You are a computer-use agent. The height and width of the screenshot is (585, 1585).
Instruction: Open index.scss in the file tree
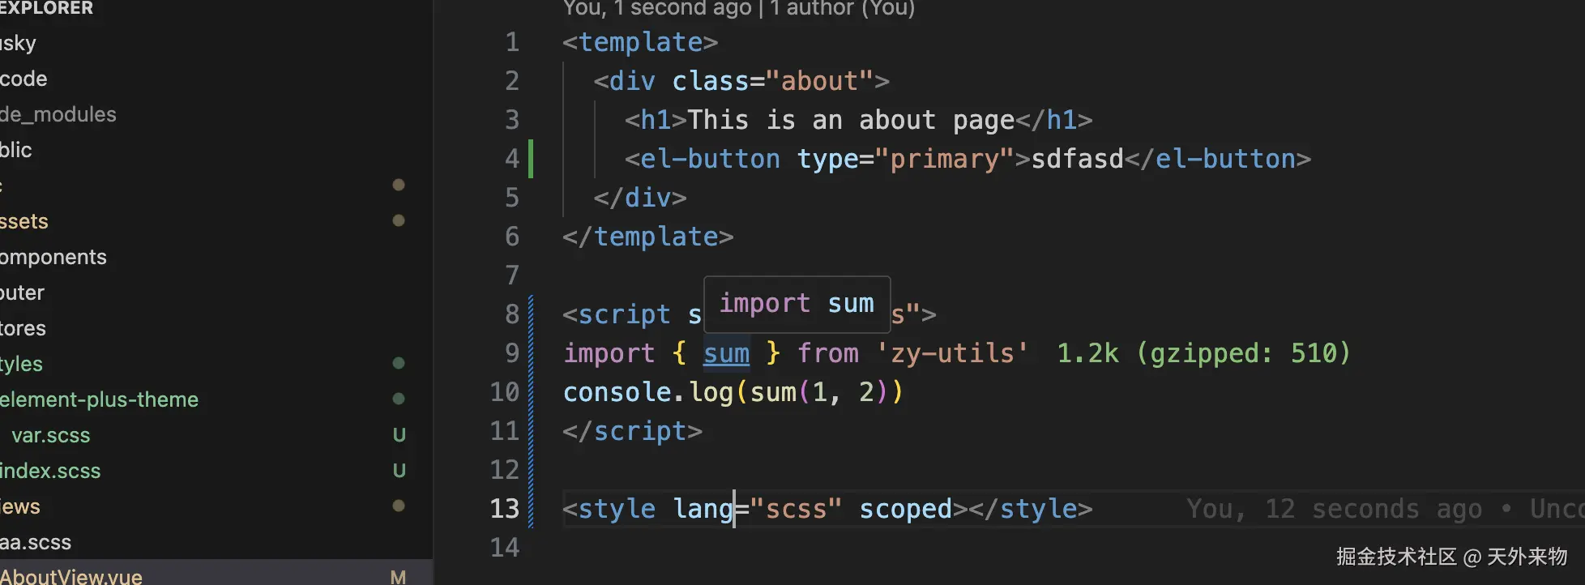pos(50,471)
